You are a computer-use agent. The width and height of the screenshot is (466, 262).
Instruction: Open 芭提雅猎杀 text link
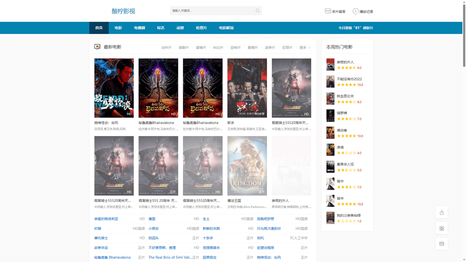click(x=211, y=248)
